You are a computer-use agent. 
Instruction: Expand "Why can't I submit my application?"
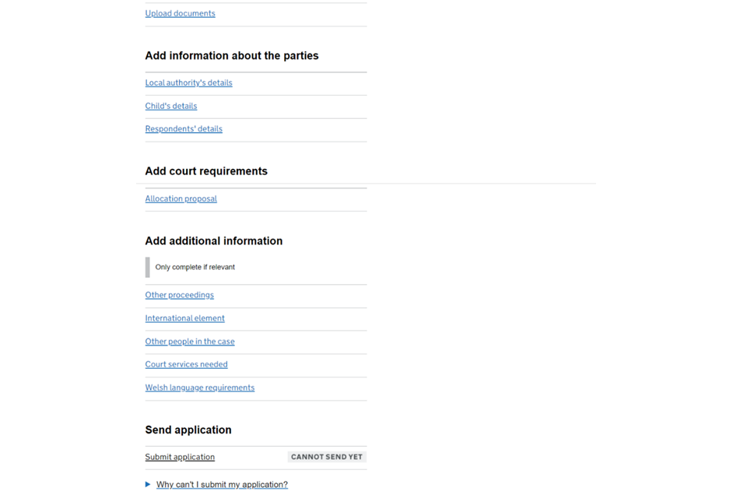(x=222, y=485)
